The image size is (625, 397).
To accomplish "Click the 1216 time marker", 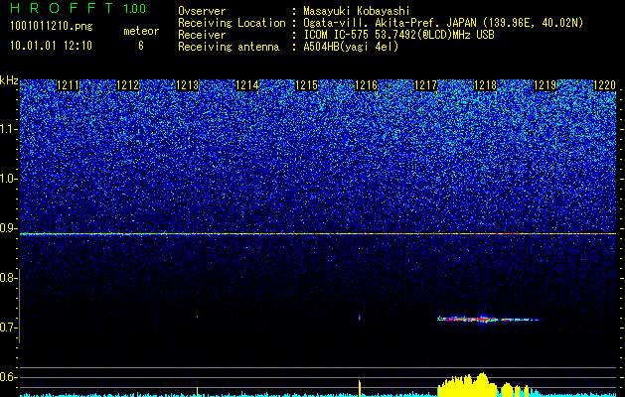I will [366, 85].
